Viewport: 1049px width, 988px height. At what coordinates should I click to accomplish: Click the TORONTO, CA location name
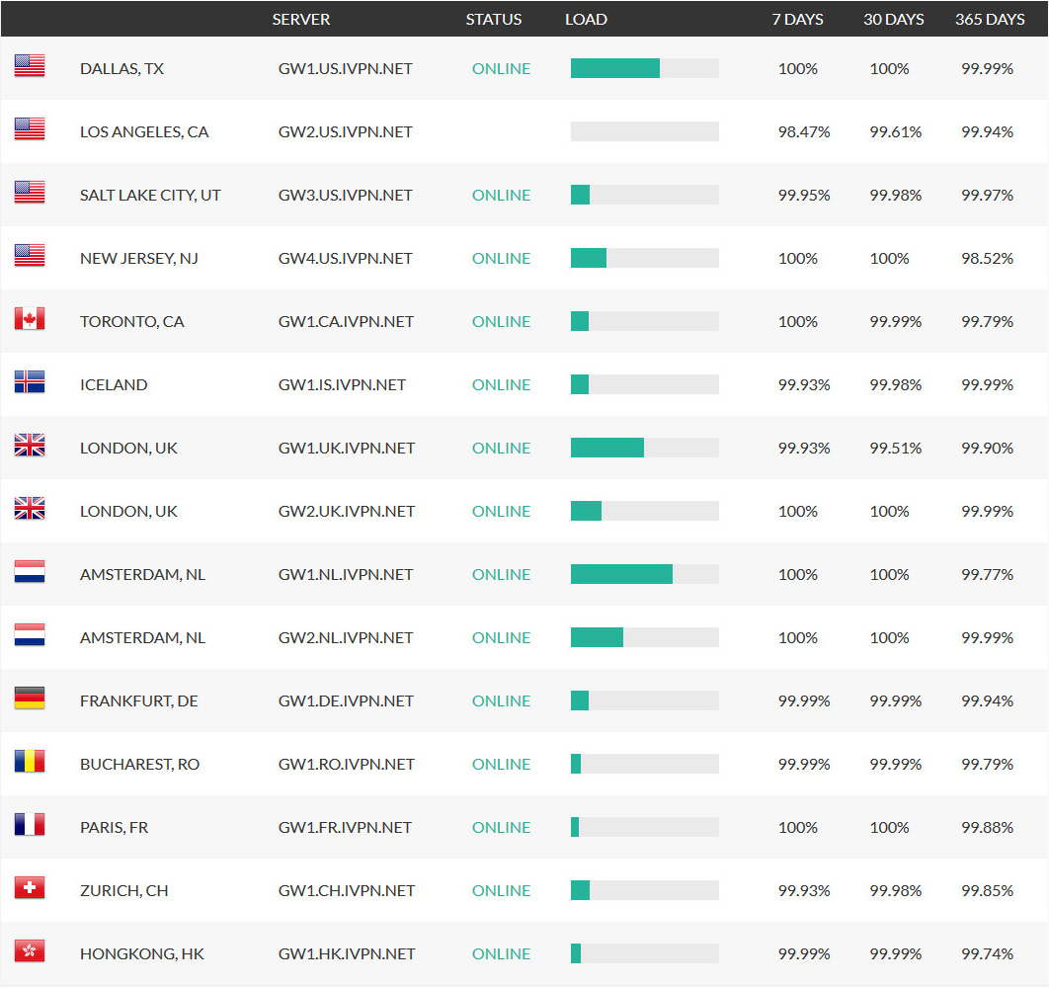pos(132,322)
